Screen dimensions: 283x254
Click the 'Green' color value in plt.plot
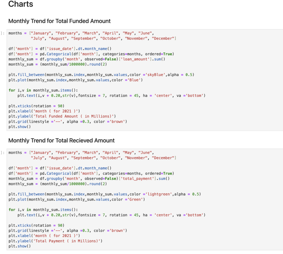point(137,199)
